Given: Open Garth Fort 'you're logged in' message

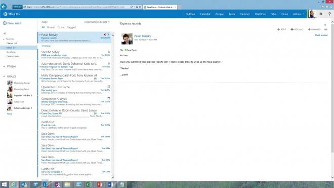Looking at the screenshot, I should pos(74,172).
